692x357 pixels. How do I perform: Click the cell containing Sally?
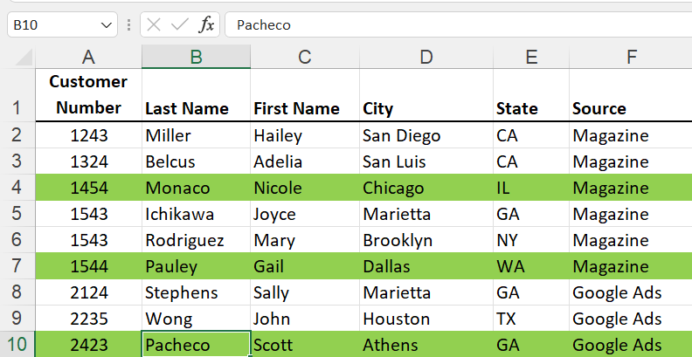[x=305, y=292]
